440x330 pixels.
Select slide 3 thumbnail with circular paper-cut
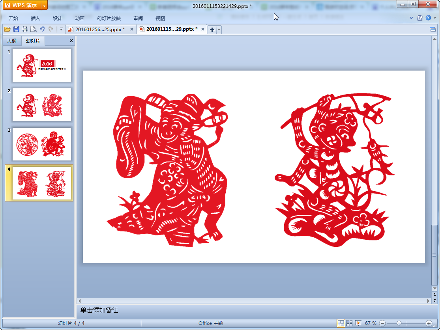click(x=42, y=144)
